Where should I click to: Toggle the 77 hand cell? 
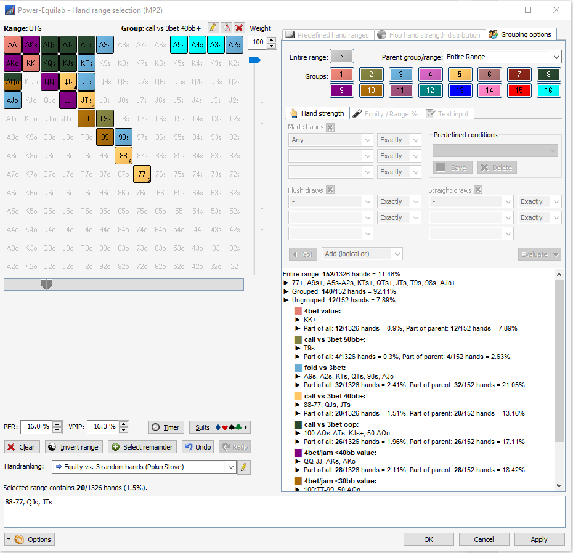point(142,174)
